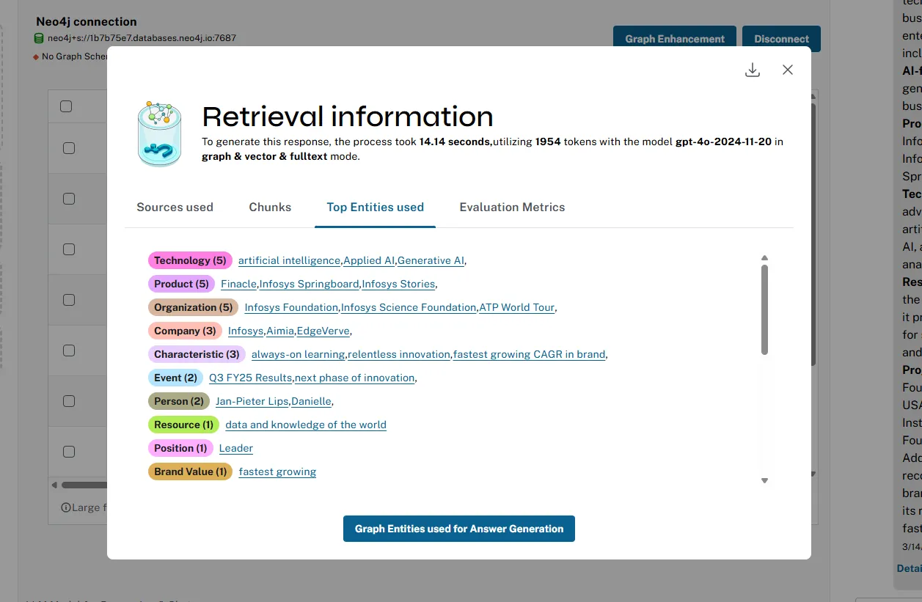Open the Chunks tab

270,208
